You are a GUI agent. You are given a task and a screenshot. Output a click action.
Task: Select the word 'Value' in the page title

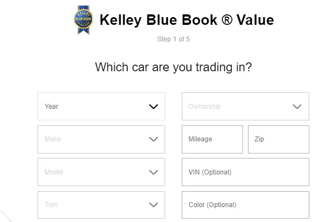click(255, 20)
